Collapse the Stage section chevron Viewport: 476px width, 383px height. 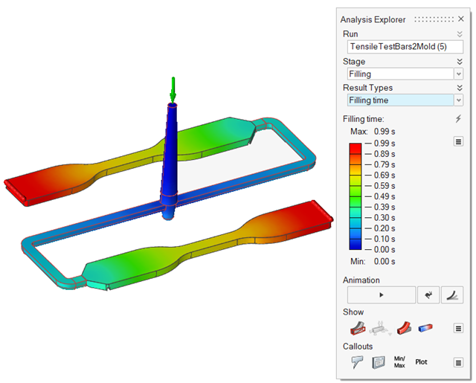click(459, 62)
